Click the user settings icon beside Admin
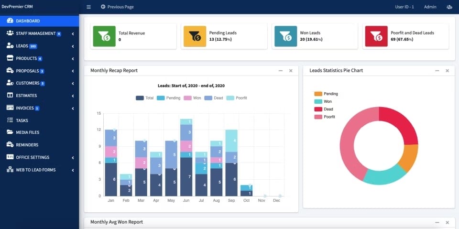 point(449,7)
